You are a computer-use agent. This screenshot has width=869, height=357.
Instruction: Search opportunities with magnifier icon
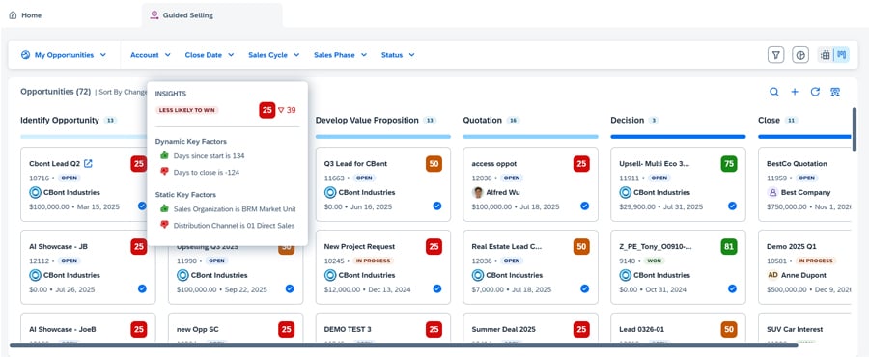[x=774, y=92]
